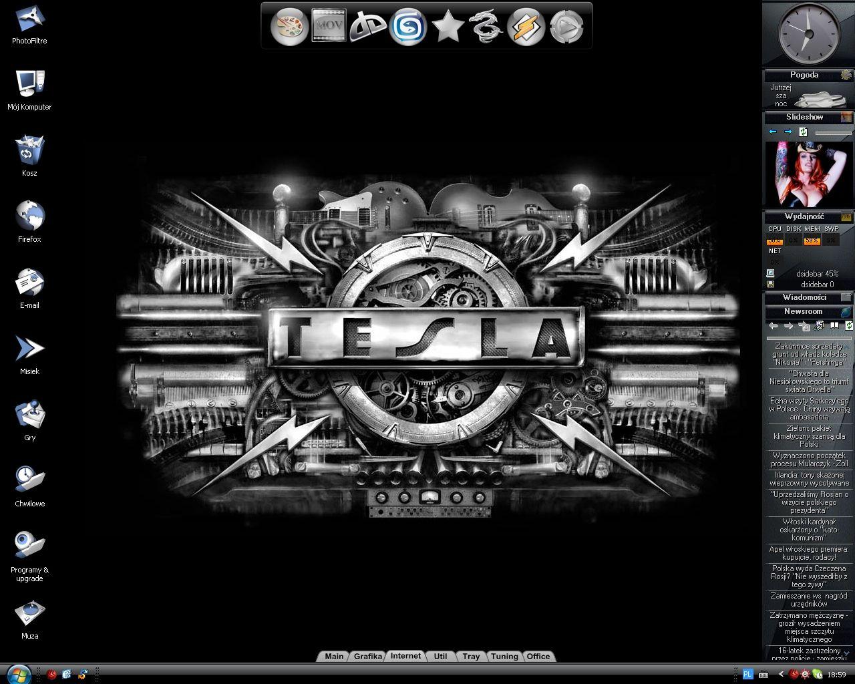Switch to the Grafika tab
Viewport: 855px width, 684px height.
click(368, 656)
